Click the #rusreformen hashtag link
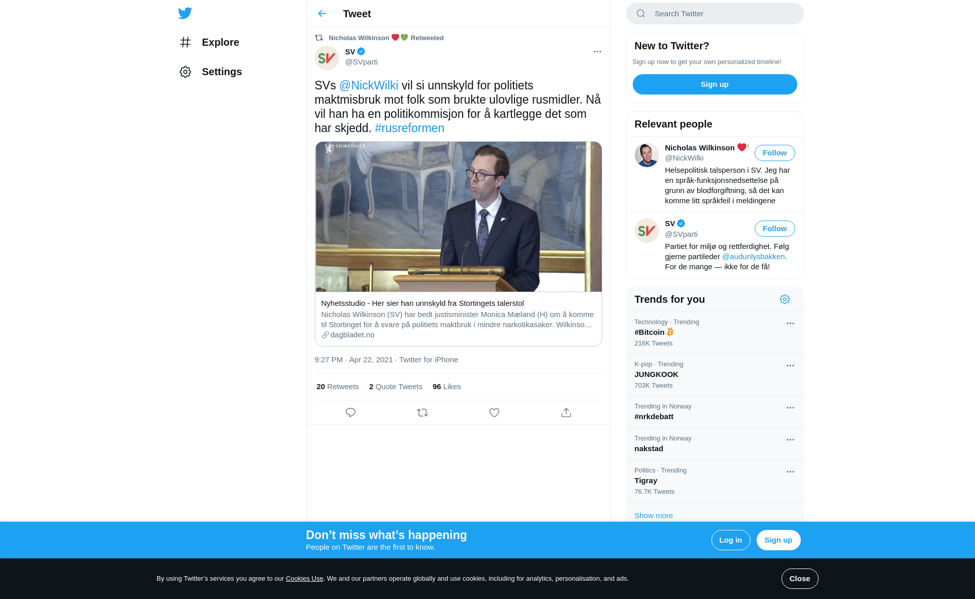 point(409,128)
